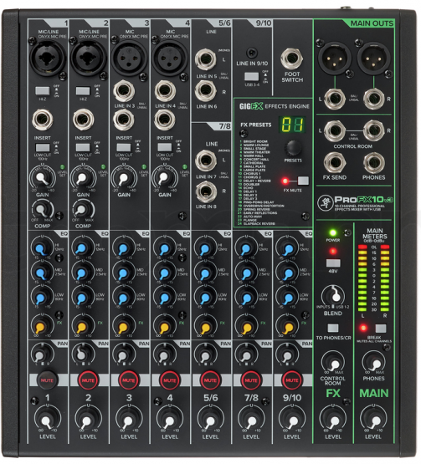421x464 pixels.
Task: Click the FX master LEVEL knob
Action: point(333,420)
